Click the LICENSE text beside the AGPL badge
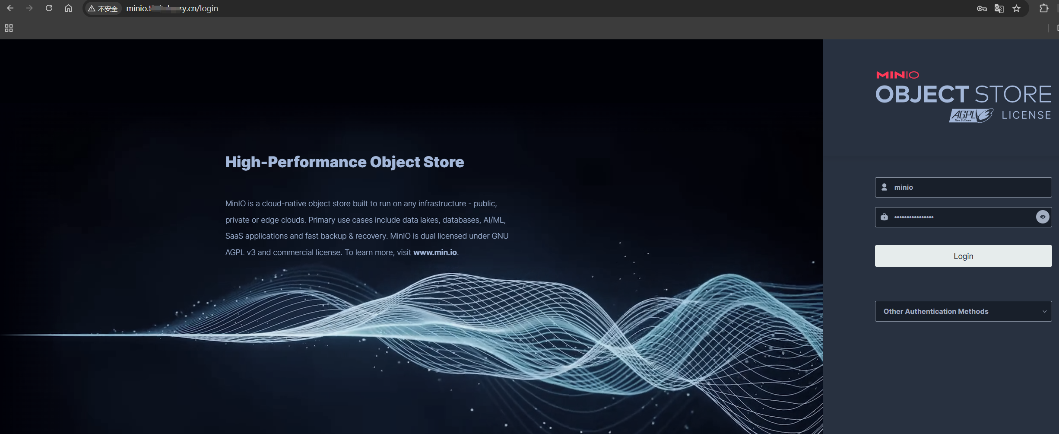Screen dimensions: 1059x434 (x=1026, y=115)
